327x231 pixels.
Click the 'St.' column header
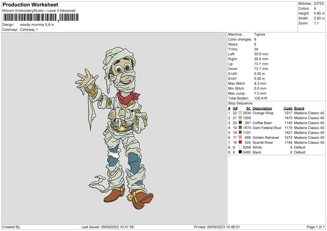click(249, 108)
